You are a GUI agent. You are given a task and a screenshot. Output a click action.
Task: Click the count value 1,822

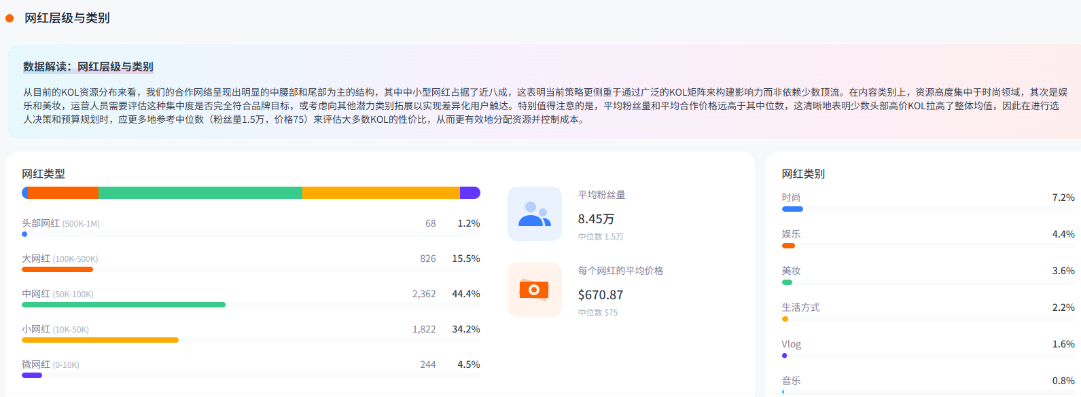pos(424,329)
